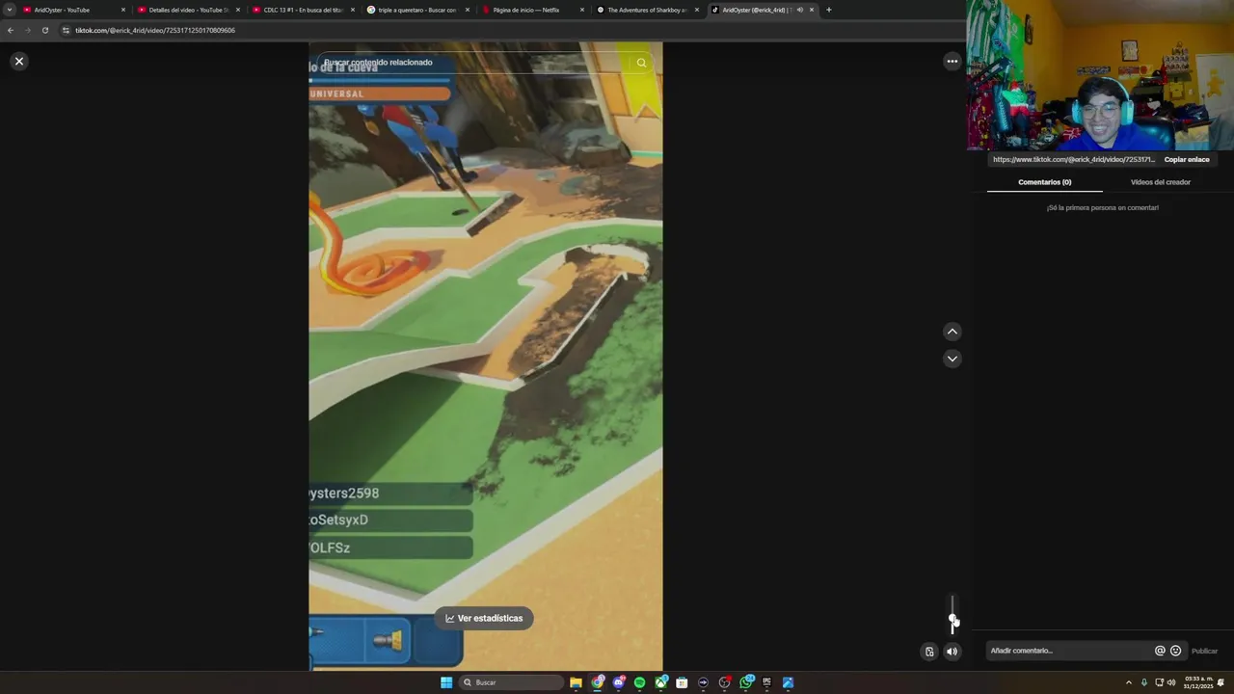Expand the system tray hidden icons chevron
This screenshot has height=694, width=1234.
click(x=1129, y=682)
